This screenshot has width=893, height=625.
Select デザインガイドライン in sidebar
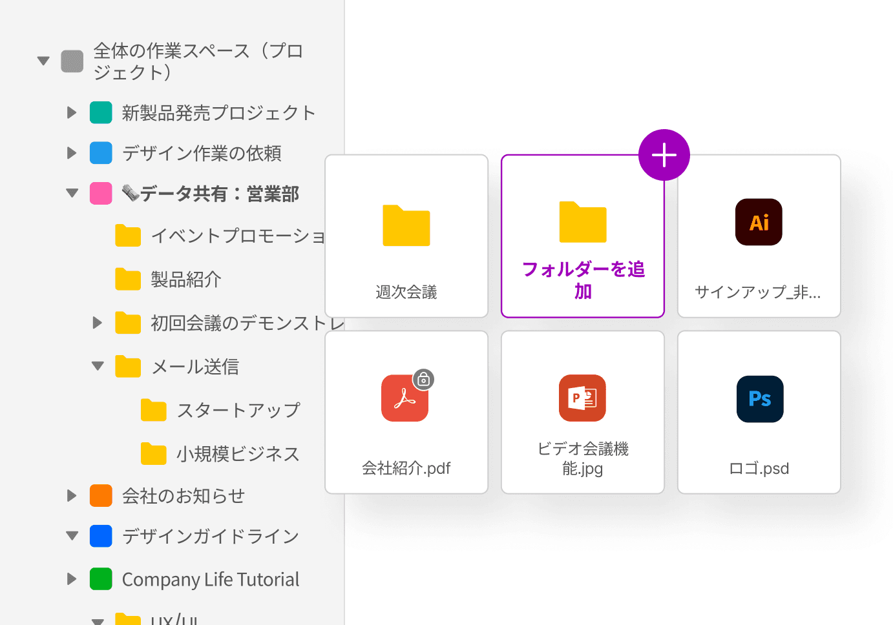[x=211, y=536]
